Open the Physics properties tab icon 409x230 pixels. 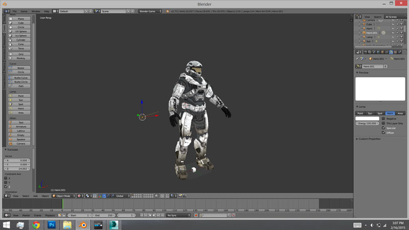point(399,52)
